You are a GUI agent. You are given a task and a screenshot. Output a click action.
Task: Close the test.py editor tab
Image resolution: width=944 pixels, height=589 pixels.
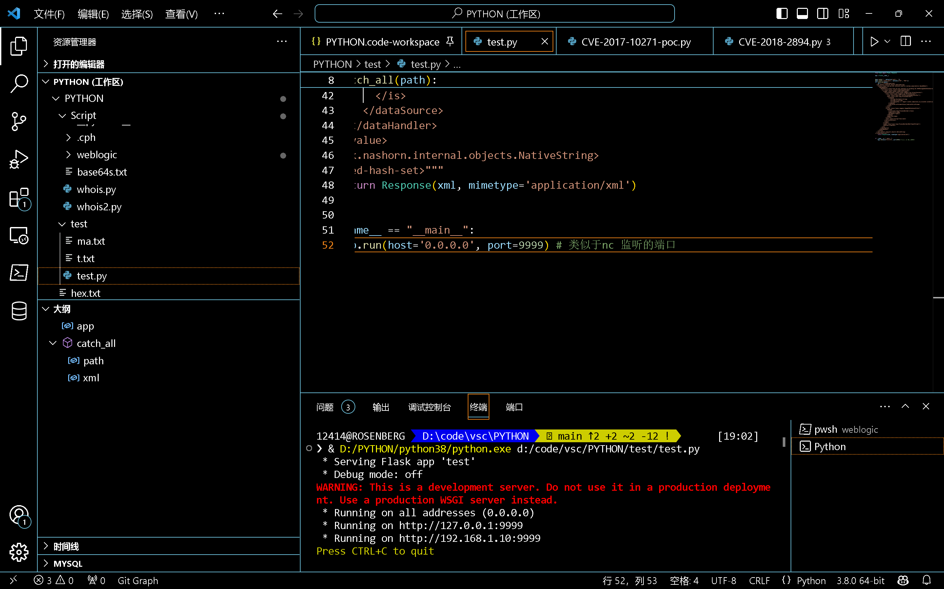tap(544, 41)
